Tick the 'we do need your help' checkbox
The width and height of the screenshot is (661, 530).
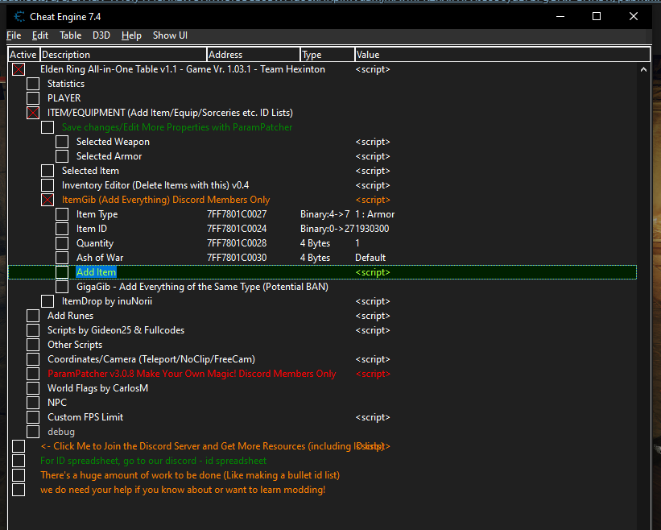19,490
